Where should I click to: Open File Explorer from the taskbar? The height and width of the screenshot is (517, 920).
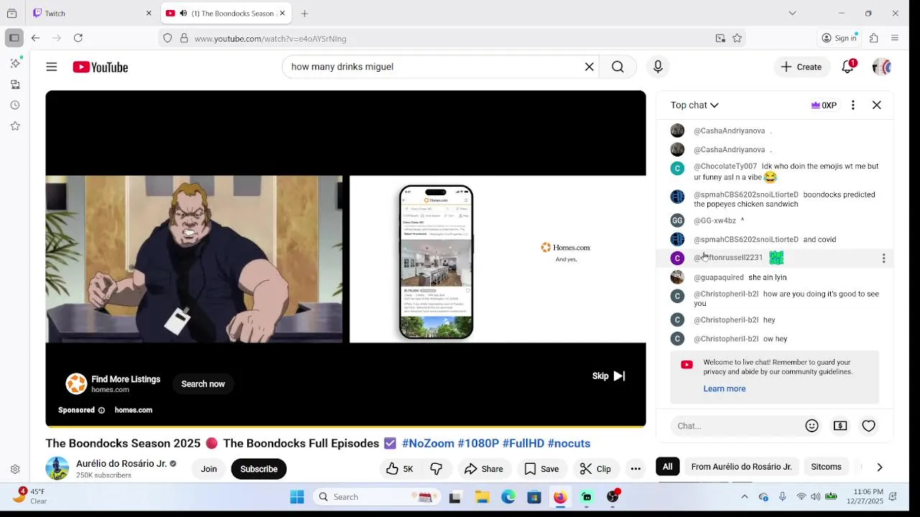482,497
